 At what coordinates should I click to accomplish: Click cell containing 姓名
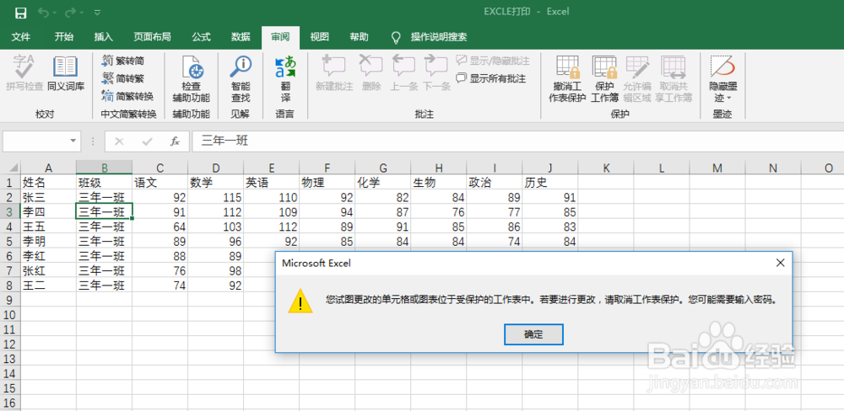click(48, 183)
